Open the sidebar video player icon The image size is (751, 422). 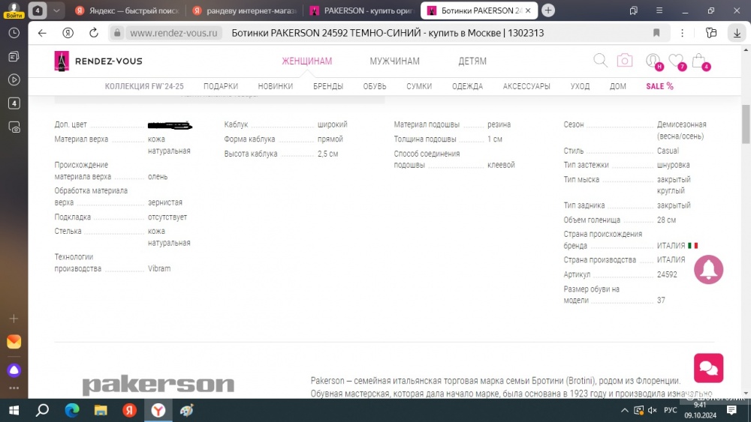pos(14,79)
